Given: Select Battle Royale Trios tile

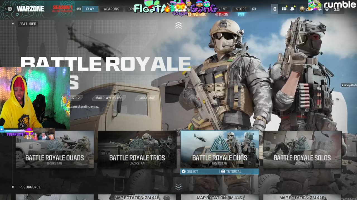Looking at the screenshot, I should (137, 149).
